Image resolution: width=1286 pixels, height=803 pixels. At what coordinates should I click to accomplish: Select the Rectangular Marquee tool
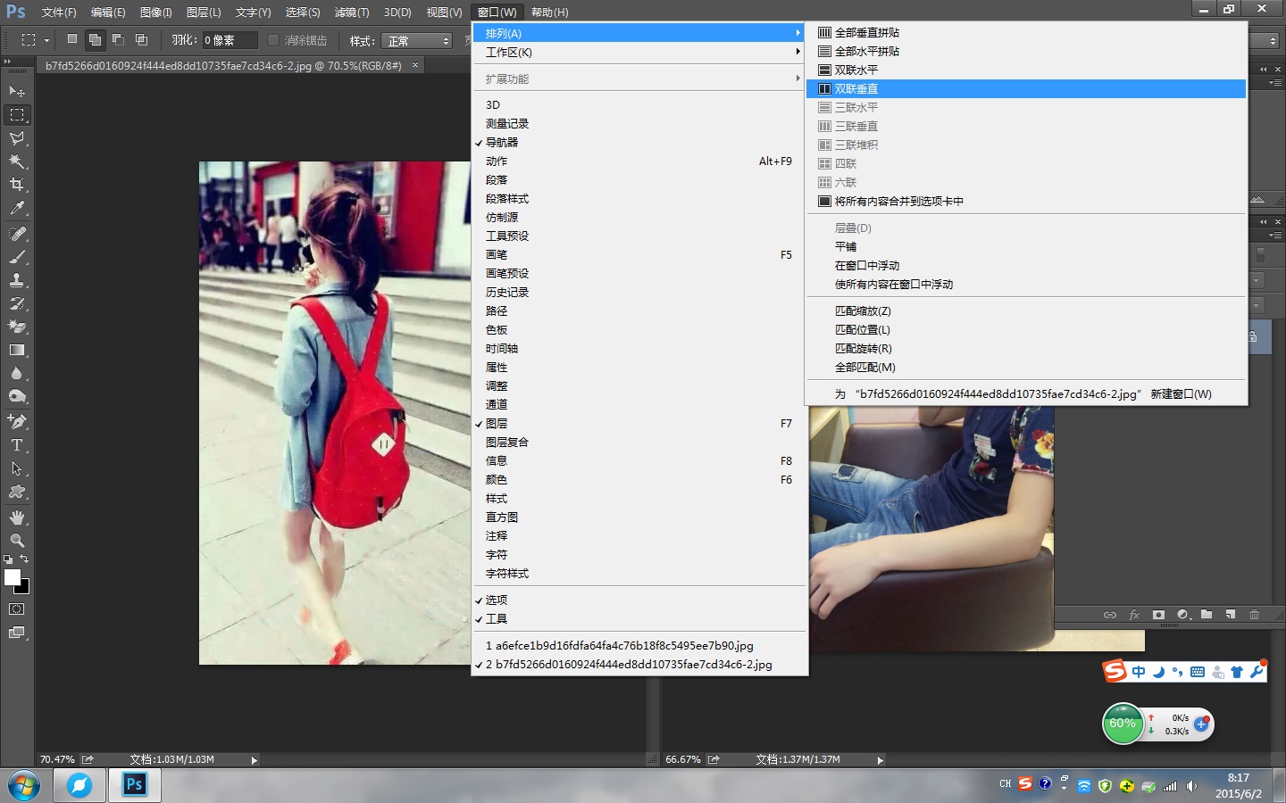point(17,115)
